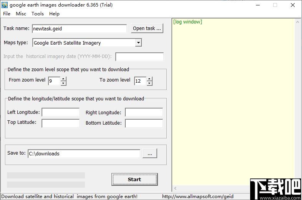Decrease the From zoom level value
The image size is (302, 200).
click(63, 83)
